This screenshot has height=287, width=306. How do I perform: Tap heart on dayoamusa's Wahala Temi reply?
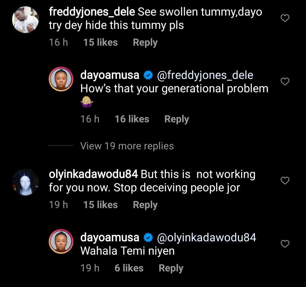pyautogui.click(x=285, y=244)
